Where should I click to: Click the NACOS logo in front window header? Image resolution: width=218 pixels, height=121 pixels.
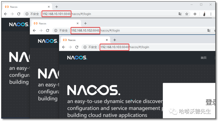click(77, 58)
